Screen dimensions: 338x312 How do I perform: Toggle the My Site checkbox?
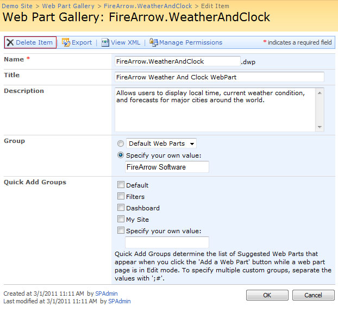click(121, 219)
